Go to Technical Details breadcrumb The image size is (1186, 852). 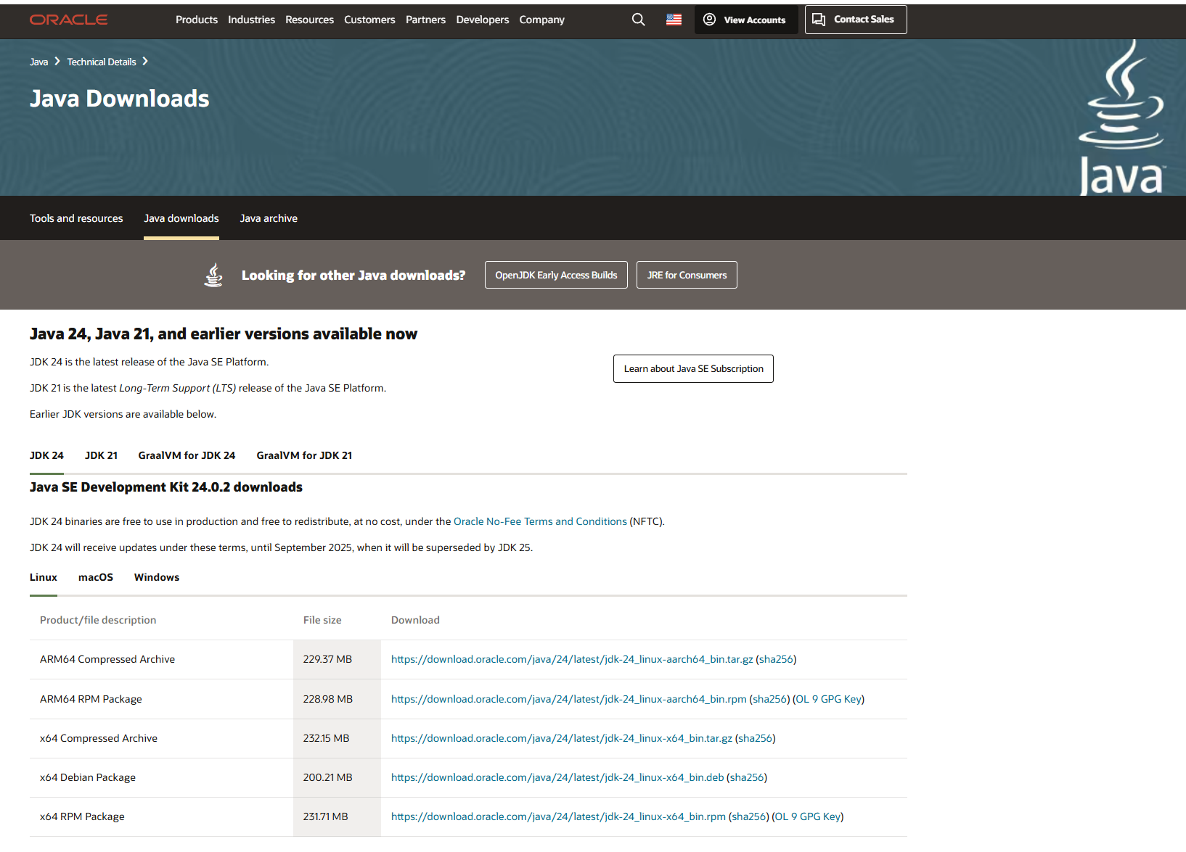(102, 62)
